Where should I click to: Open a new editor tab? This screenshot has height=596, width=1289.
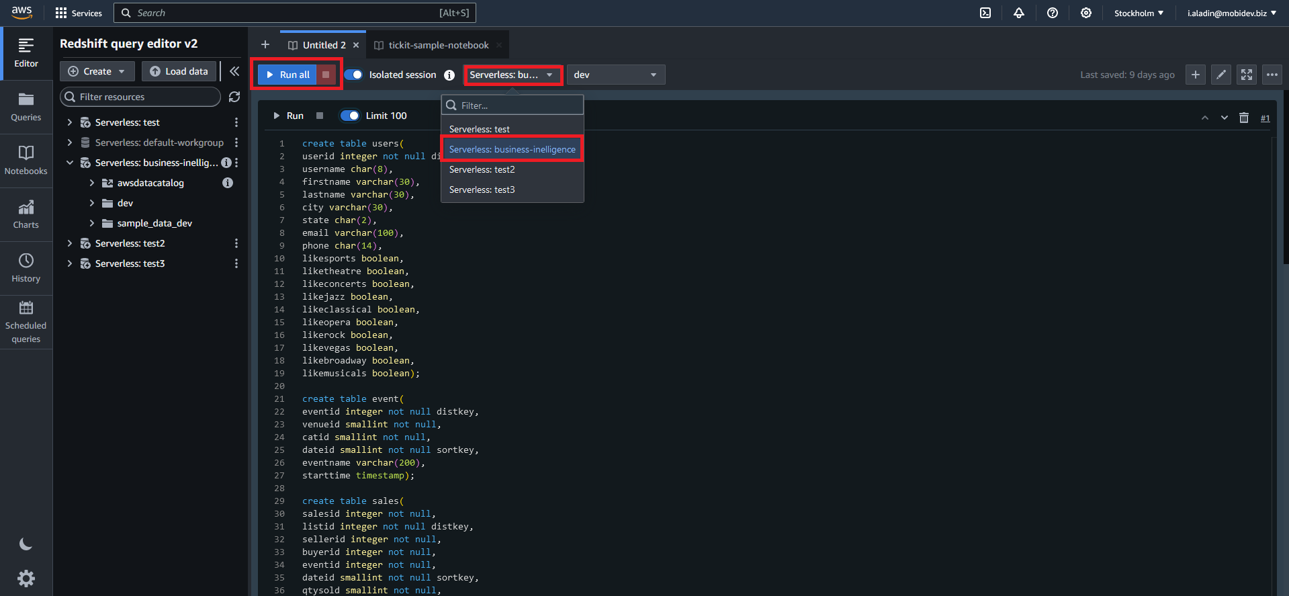265,44
